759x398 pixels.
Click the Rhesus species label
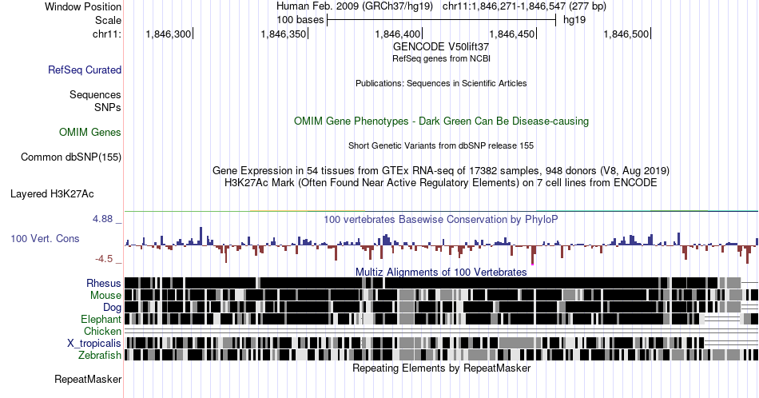[x=104, y=283]
